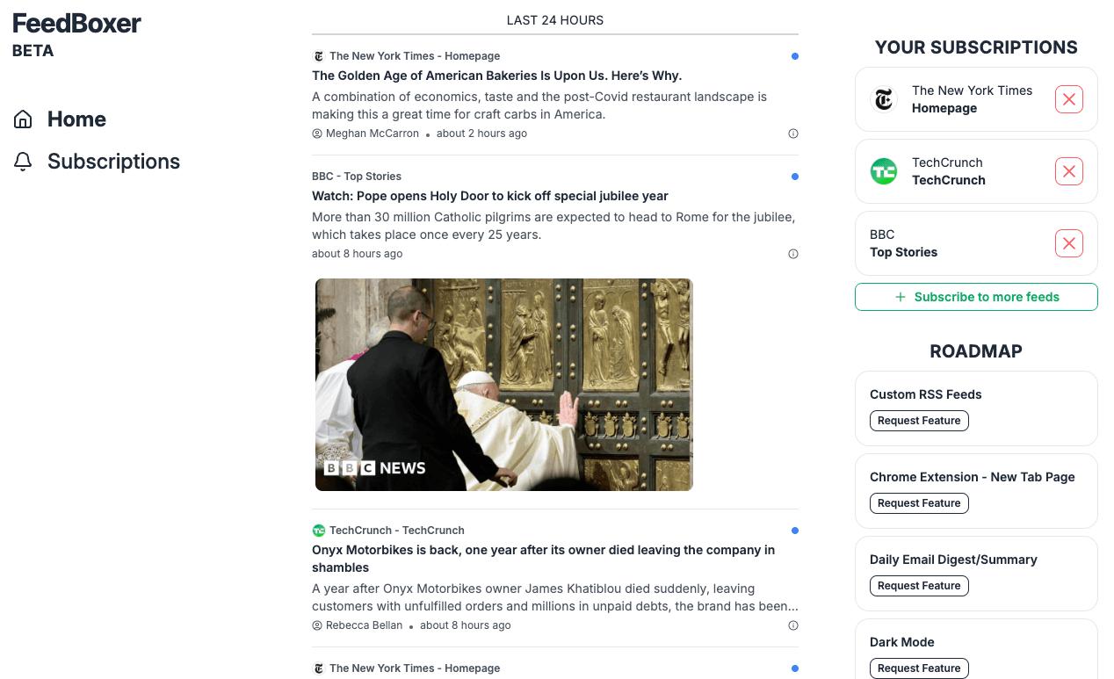The height and width of the screenshot is (679, 1114).
Task: Click the TechCrunch logo in Your Subscriptions panel
Action: coord(884,171)
